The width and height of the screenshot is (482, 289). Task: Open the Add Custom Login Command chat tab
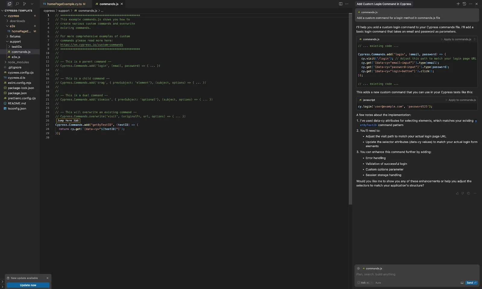click(x=384, y=4)
